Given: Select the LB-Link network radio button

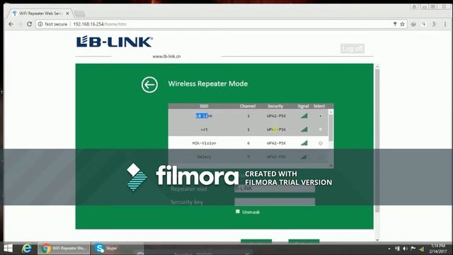Looking at the screenshot, I should 321,116.
